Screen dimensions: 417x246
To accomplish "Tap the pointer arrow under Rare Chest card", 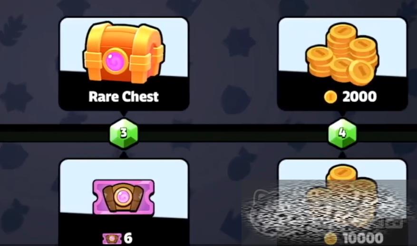I will [124, 113].
